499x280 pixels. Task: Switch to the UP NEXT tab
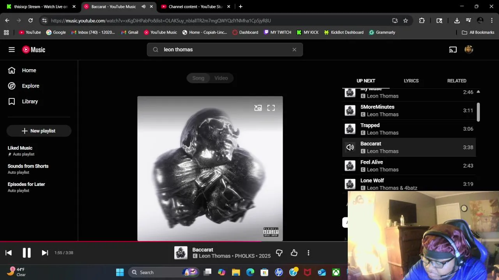366,81
